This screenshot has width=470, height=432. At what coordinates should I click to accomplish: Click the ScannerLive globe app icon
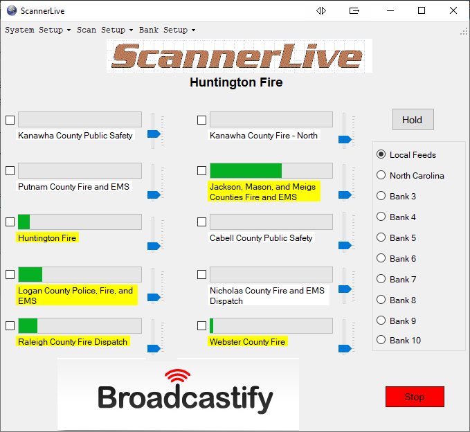pos(12,11)
